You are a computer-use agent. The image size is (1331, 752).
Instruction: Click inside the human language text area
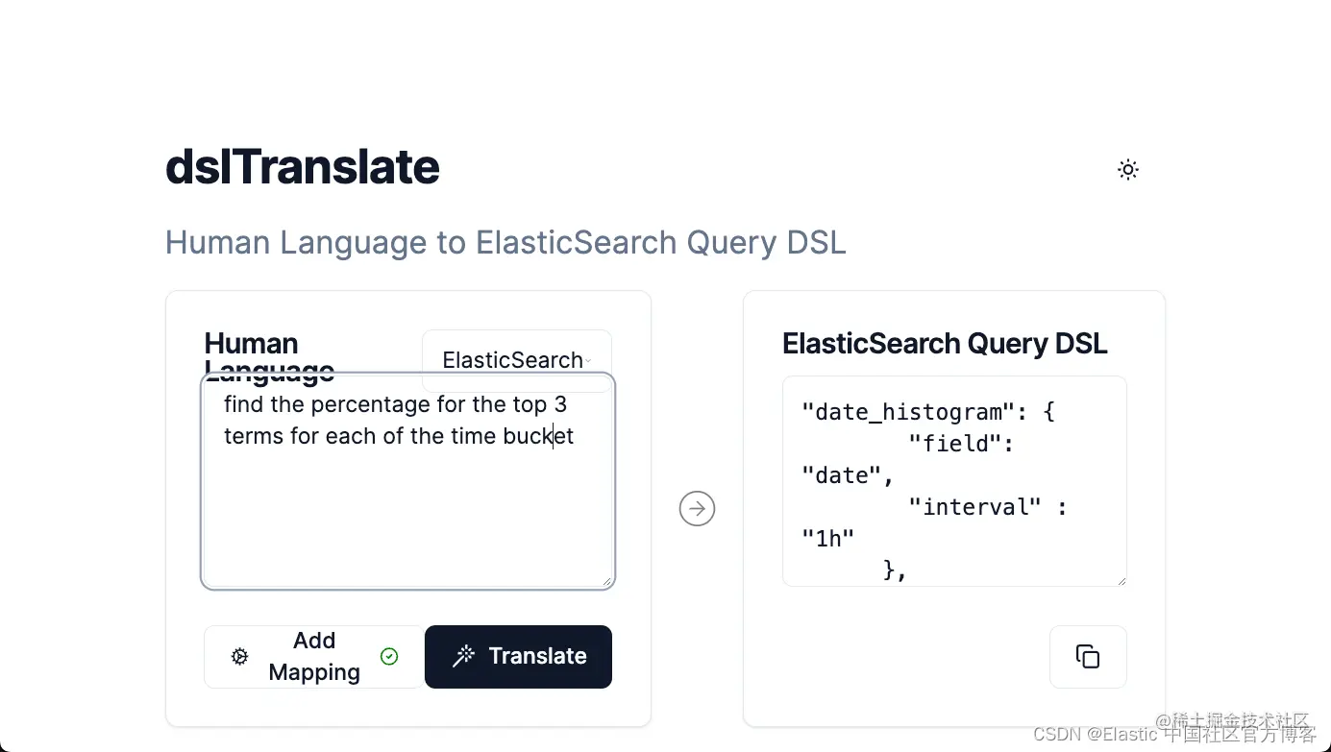click(407, 480)
